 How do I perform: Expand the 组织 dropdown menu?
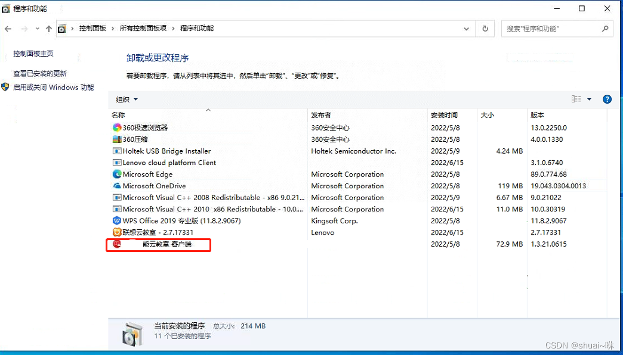tap(127, 99)
